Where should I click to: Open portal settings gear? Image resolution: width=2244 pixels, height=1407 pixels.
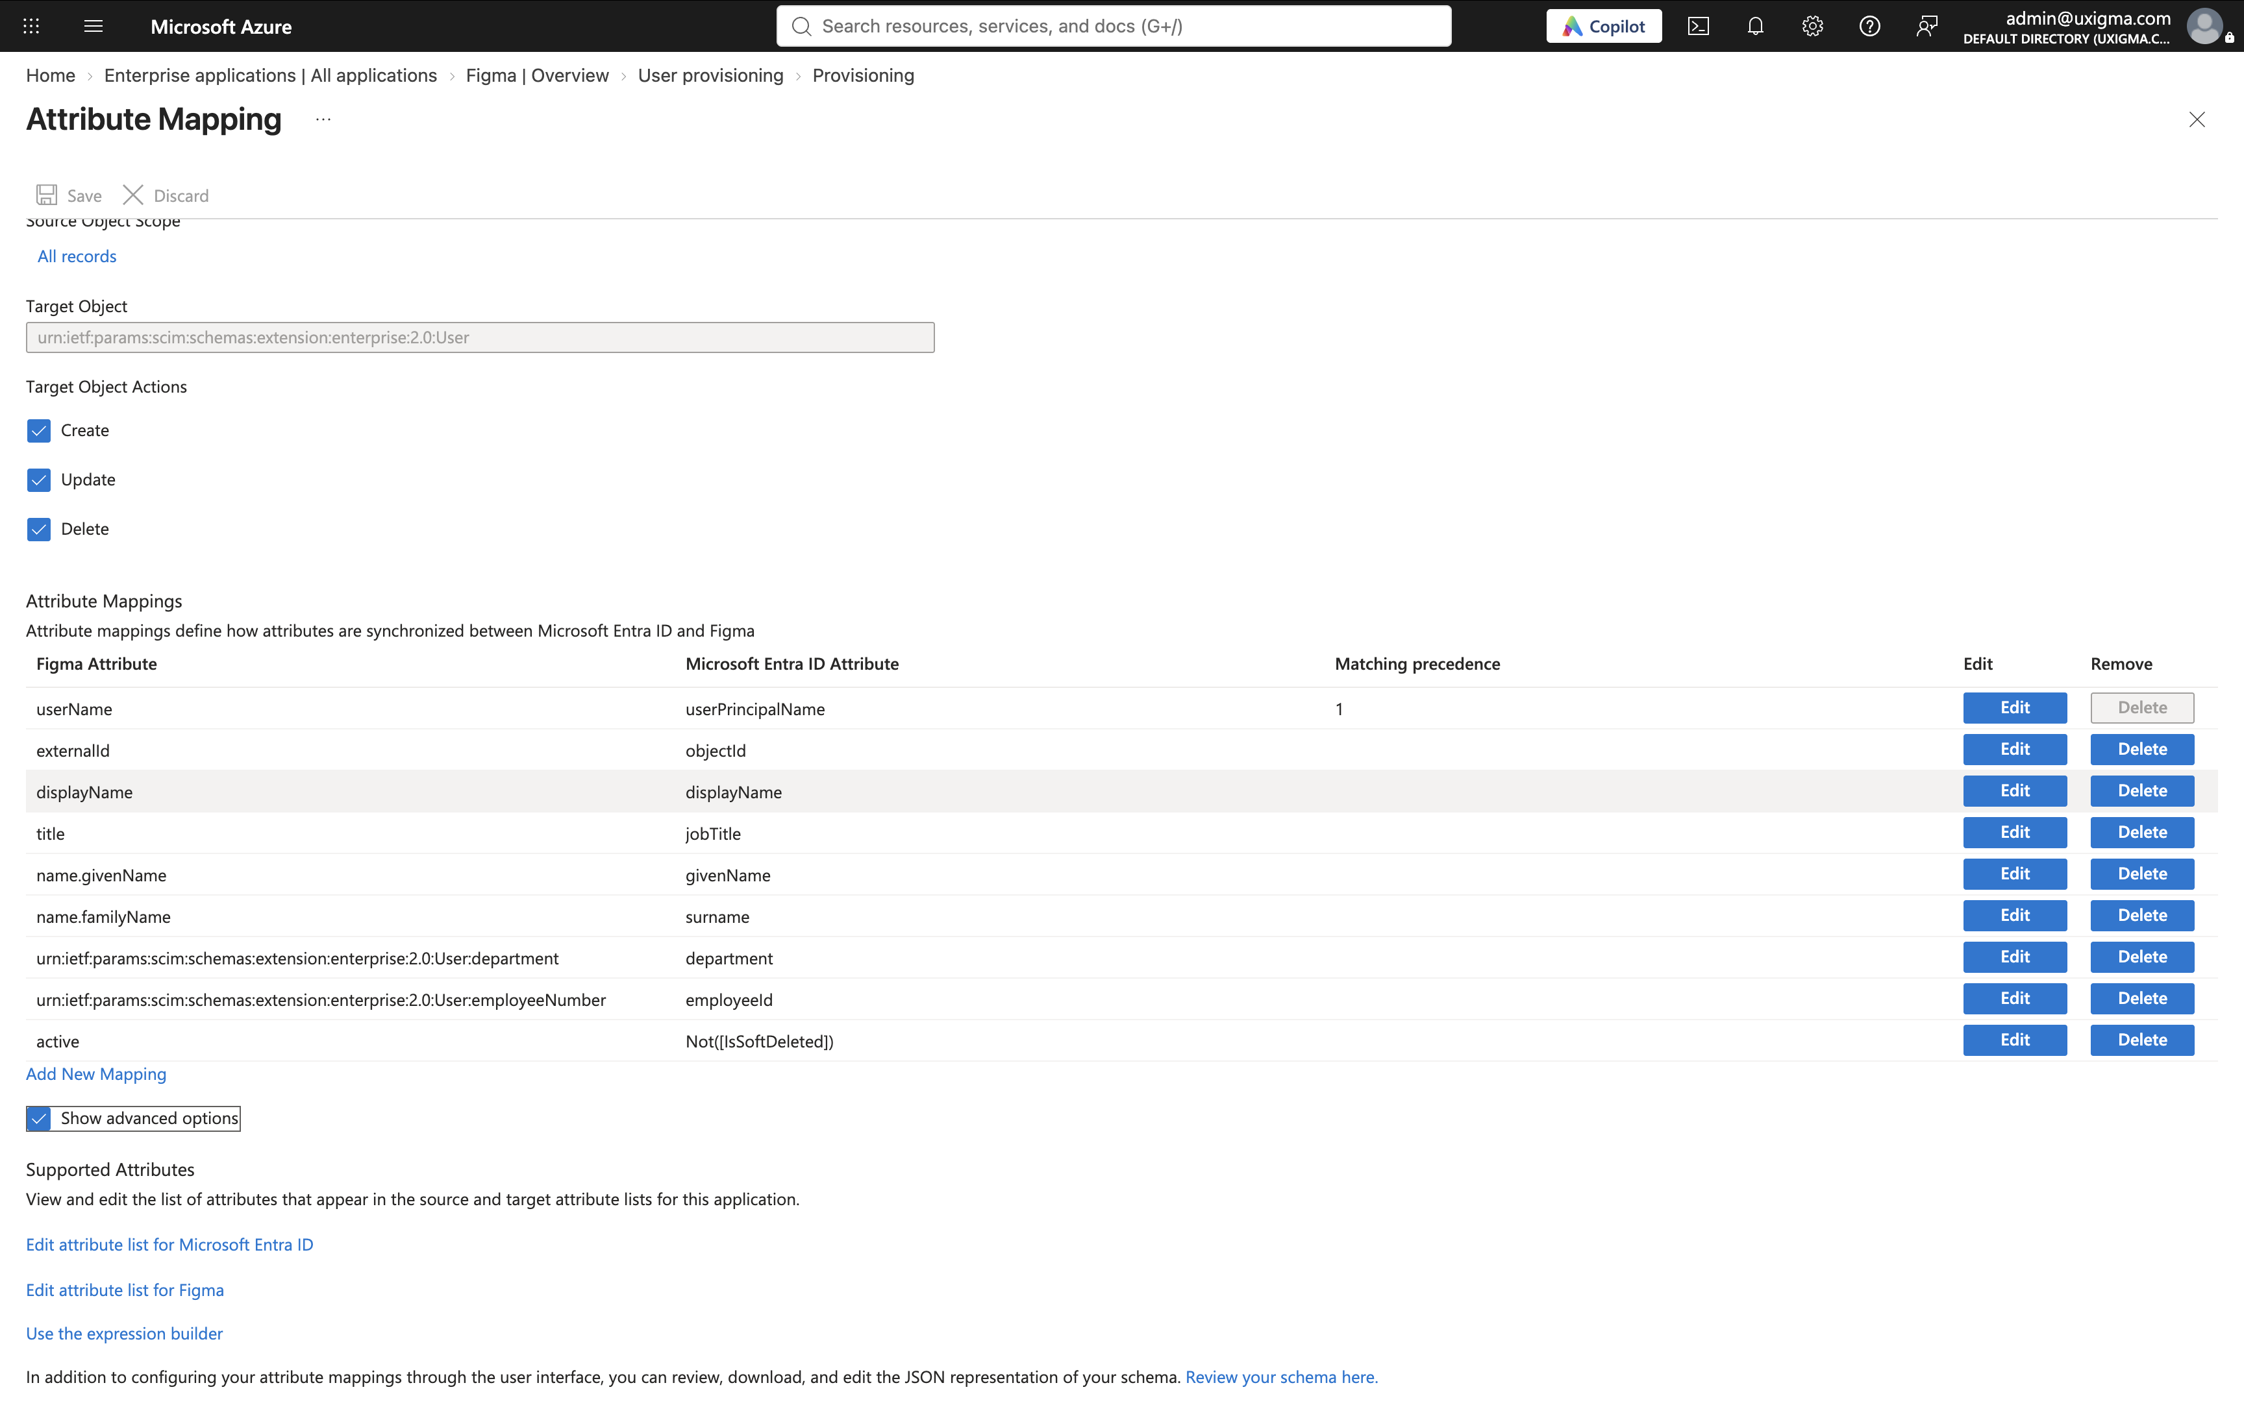[x=1812, y=26]
